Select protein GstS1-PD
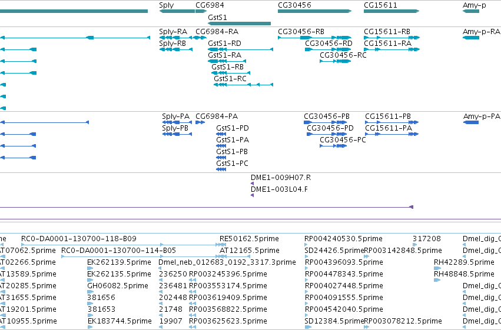Viewport: 501px width, 330px height. [x=233, y=128]
